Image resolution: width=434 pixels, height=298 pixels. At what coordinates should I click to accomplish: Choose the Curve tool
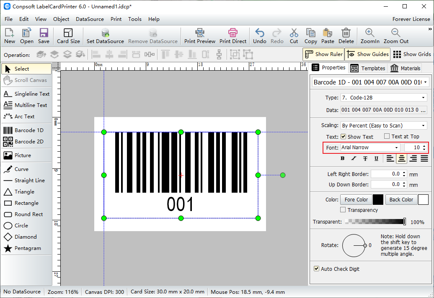(26, 169)
